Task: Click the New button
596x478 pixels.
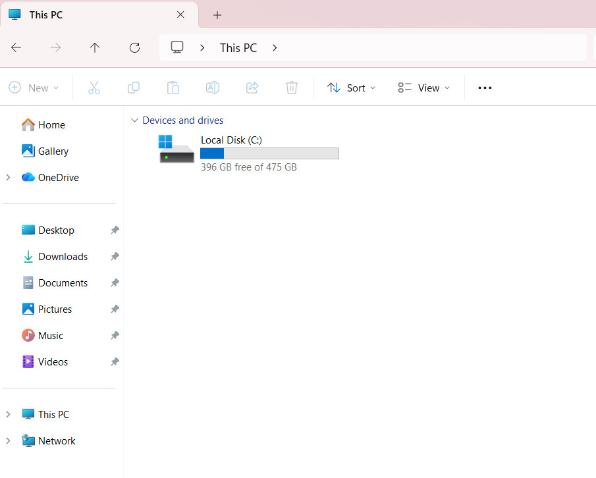Action: 34,88
